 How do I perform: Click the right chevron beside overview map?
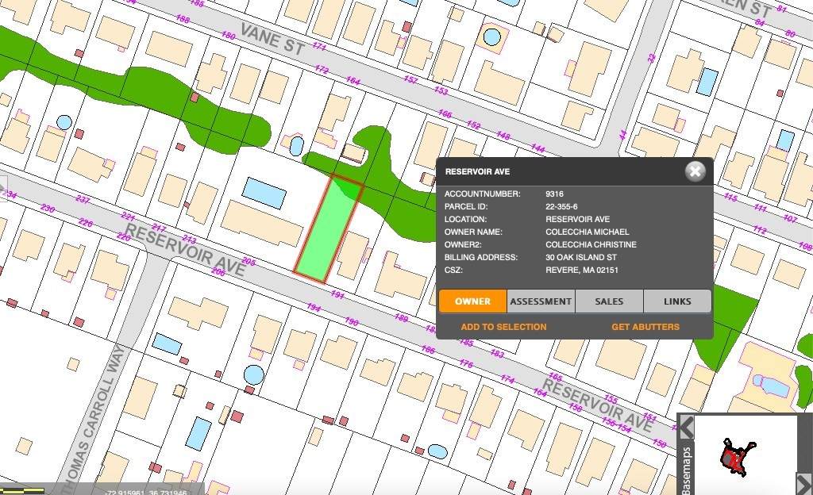tap(805, 484)
